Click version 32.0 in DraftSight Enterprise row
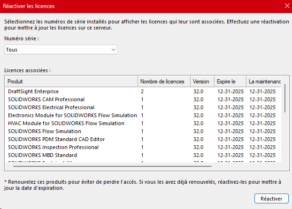 tap(198, 91)
